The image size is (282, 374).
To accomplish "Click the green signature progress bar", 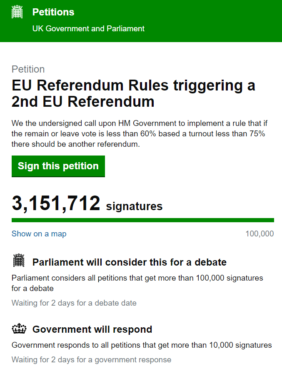I will click(x=142, y=220).
